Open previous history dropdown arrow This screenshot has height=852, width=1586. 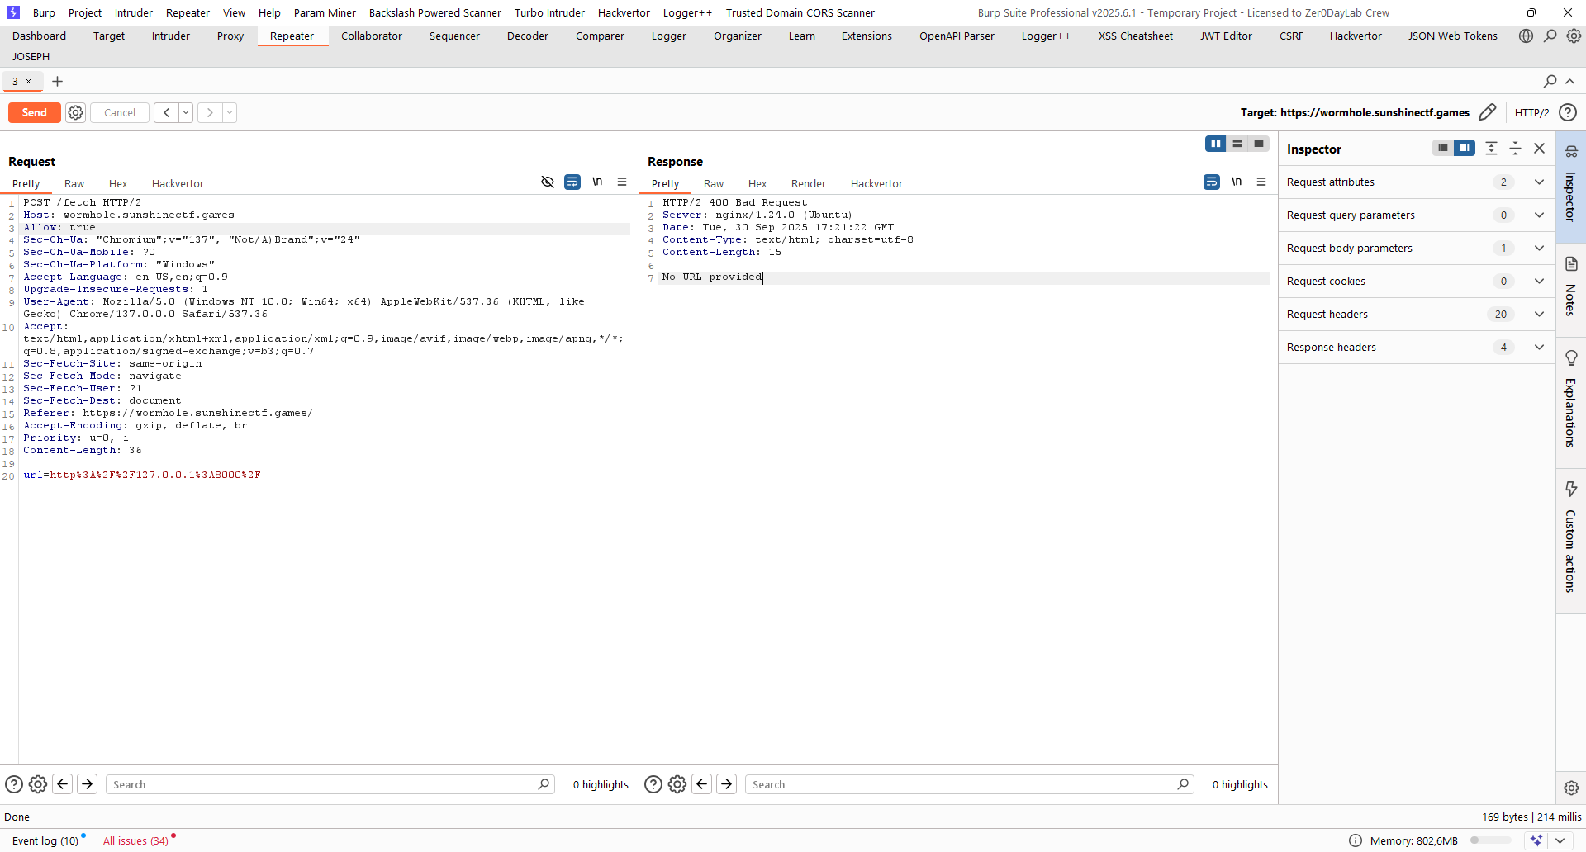186,113
